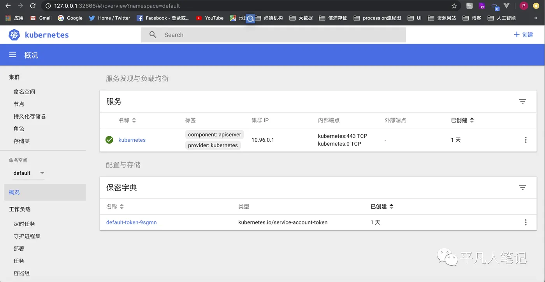Sort services by 名称 column

coord(127,120)
